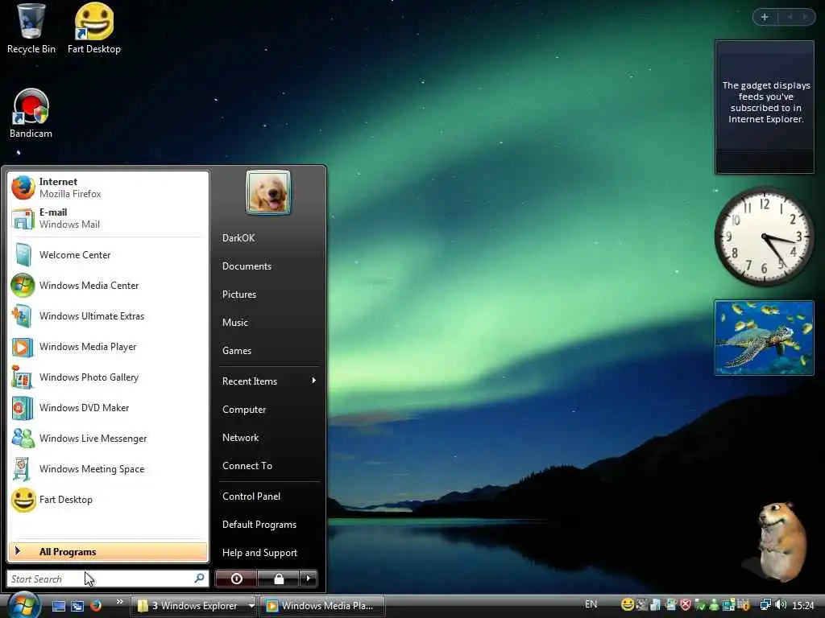Select Recycle Bin desktop icon

pyautogui.click(x=31, y=29)
